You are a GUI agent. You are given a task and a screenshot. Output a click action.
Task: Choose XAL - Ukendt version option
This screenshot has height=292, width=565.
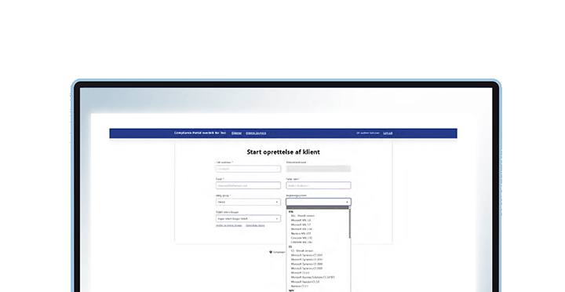coord(303,216)
